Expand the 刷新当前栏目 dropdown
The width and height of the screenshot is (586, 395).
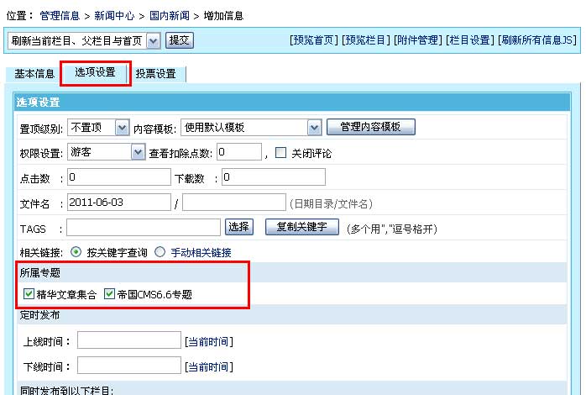[x=152, y=40]
